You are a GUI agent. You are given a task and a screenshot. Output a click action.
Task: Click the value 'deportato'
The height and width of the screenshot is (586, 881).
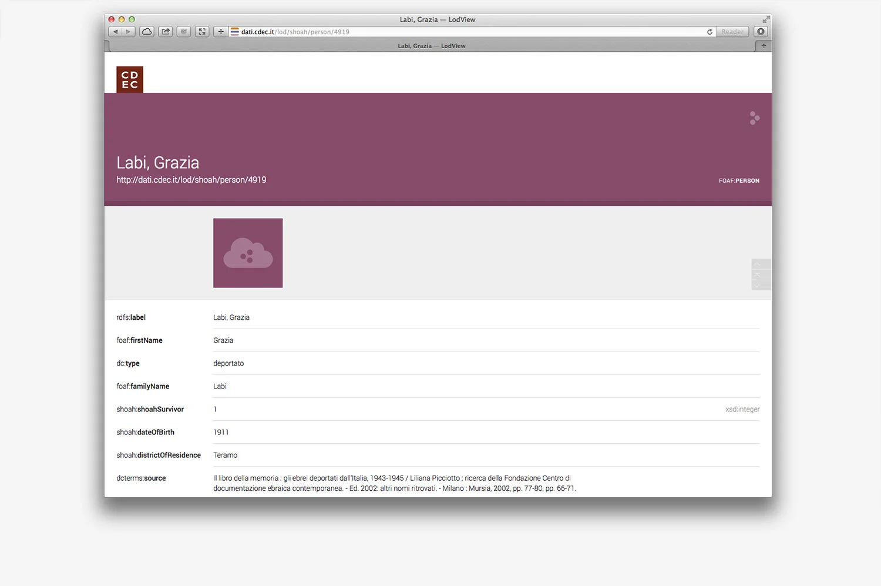coord(228,363)
